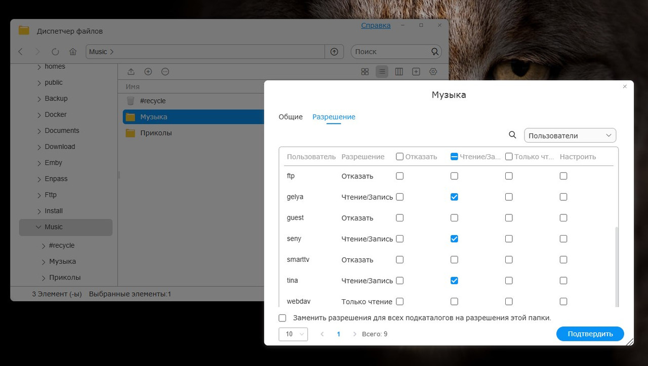
Task: Click the up-directory arrow icon beside path bar
Action: point(334,52)
